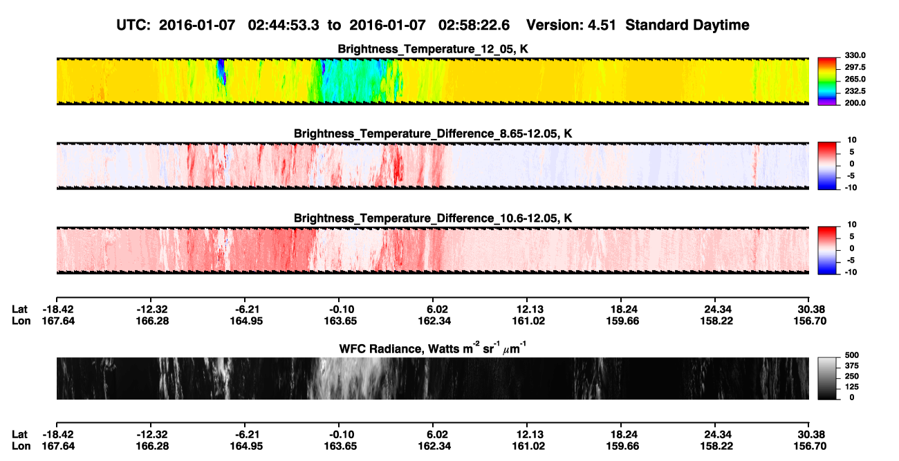Screen dimensions: 899x461
Task: Click the start time '02:44:53.3' in header
Action: [283, 26]
